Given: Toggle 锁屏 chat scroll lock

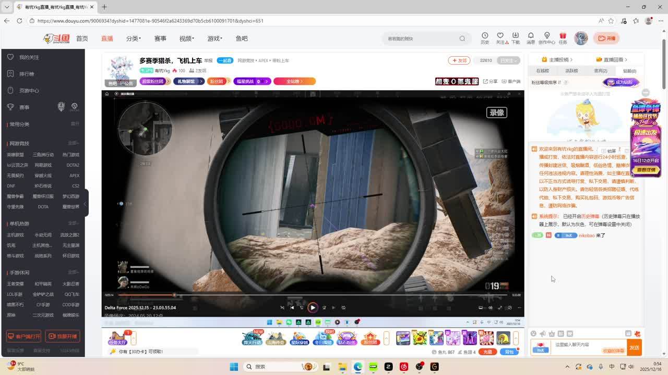Looking at the screenshot, I should point(609,151).
